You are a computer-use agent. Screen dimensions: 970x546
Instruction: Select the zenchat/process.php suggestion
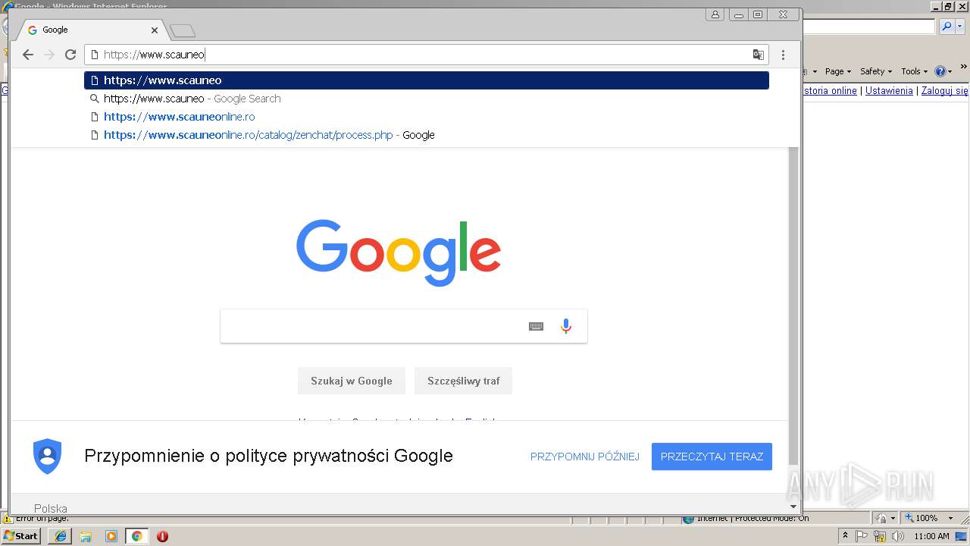[427, 135]
